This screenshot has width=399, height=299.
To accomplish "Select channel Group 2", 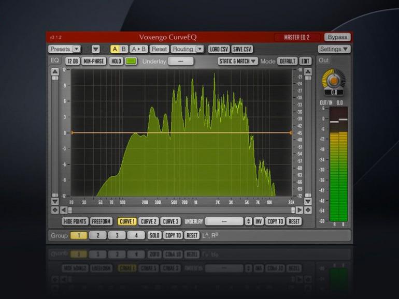I will [x=98, y=235].
